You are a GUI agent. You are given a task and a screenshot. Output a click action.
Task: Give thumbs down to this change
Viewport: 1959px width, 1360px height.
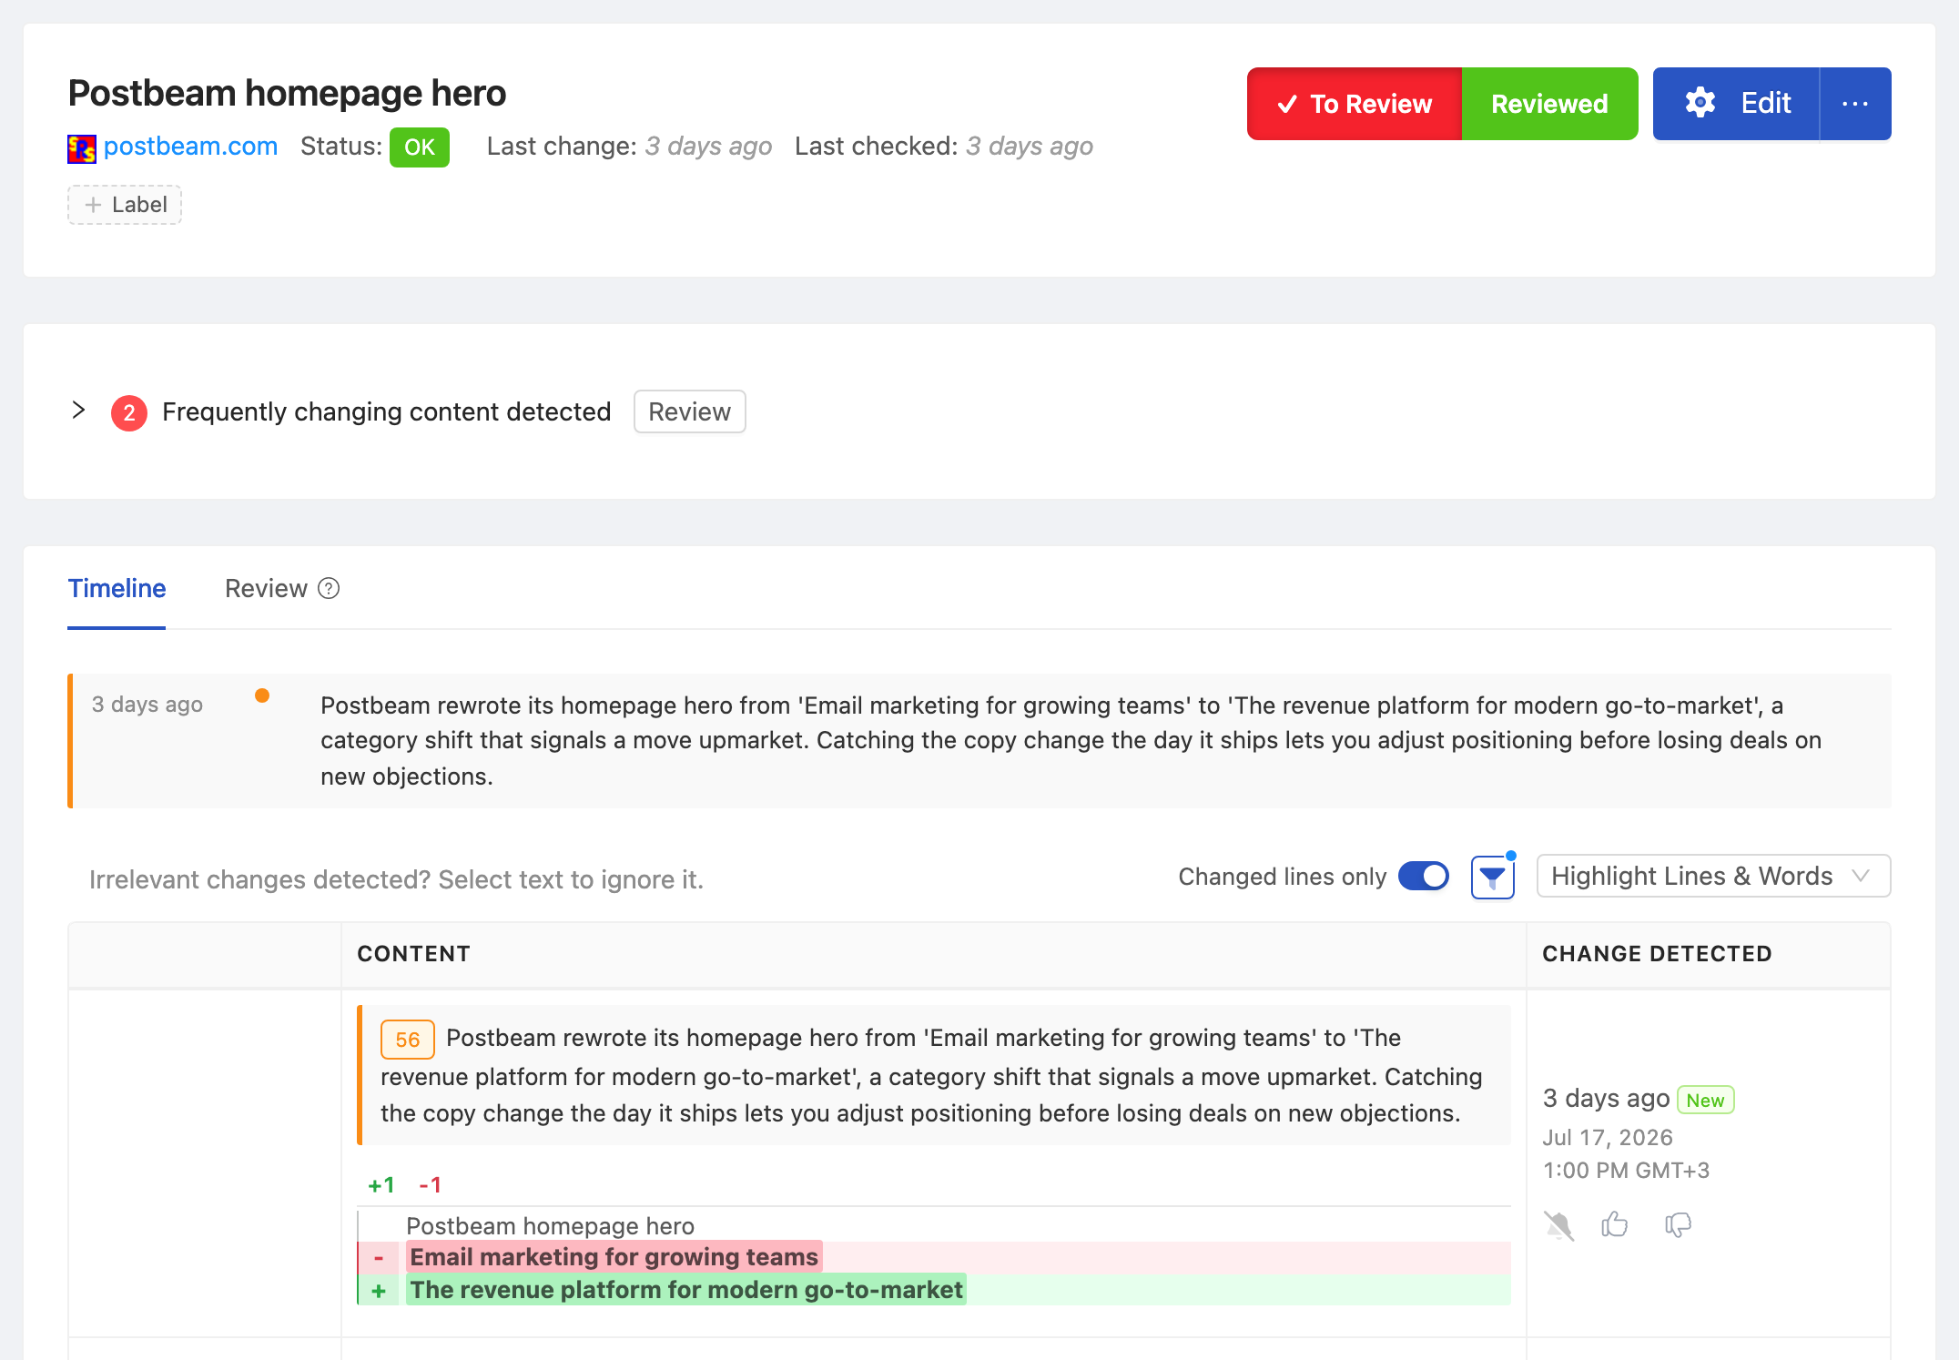tap(1678, 1225)
